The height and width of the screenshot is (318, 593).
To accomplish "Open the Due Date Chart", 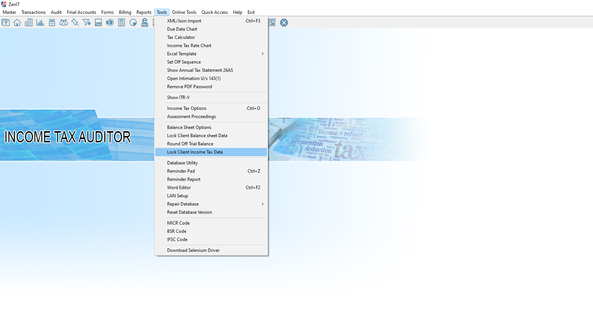I will [211, 29].
